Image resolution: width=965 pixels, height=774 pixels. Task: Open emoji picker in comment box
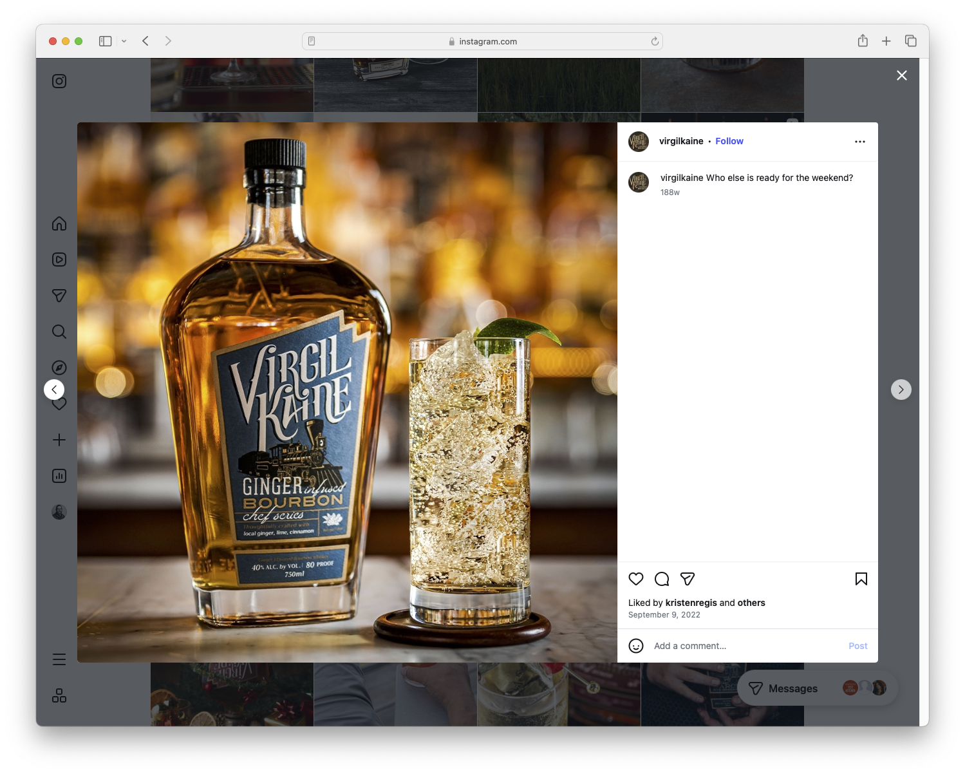[636, 646]
